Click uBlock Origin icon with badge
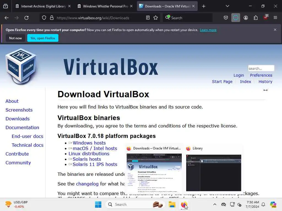 click(266, 17)
